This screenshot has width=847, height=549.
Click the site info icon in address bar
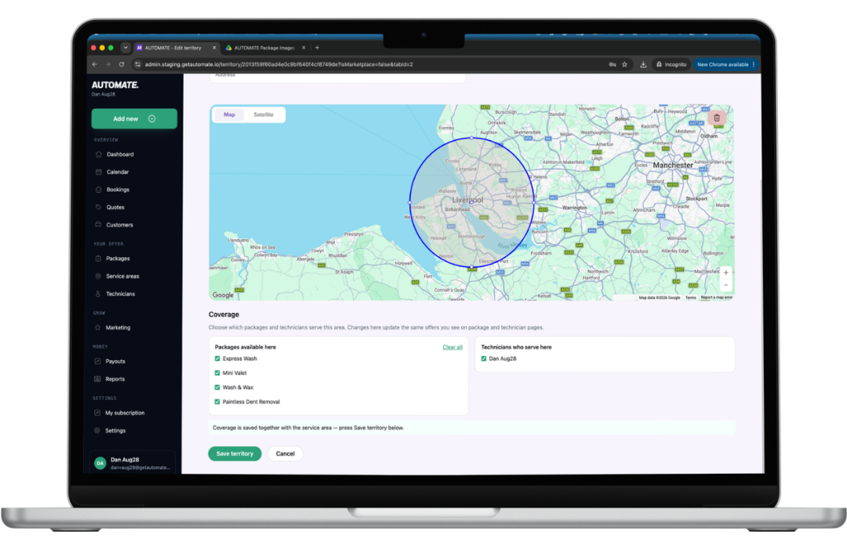tap(138, 64)
